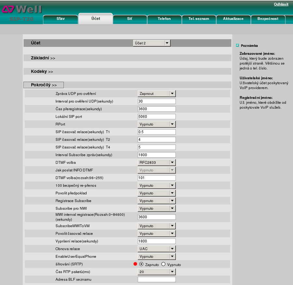The image size is (293, 285).
Task: Open the Účet 2 account dropdown
Action: (x=152, y=43)
